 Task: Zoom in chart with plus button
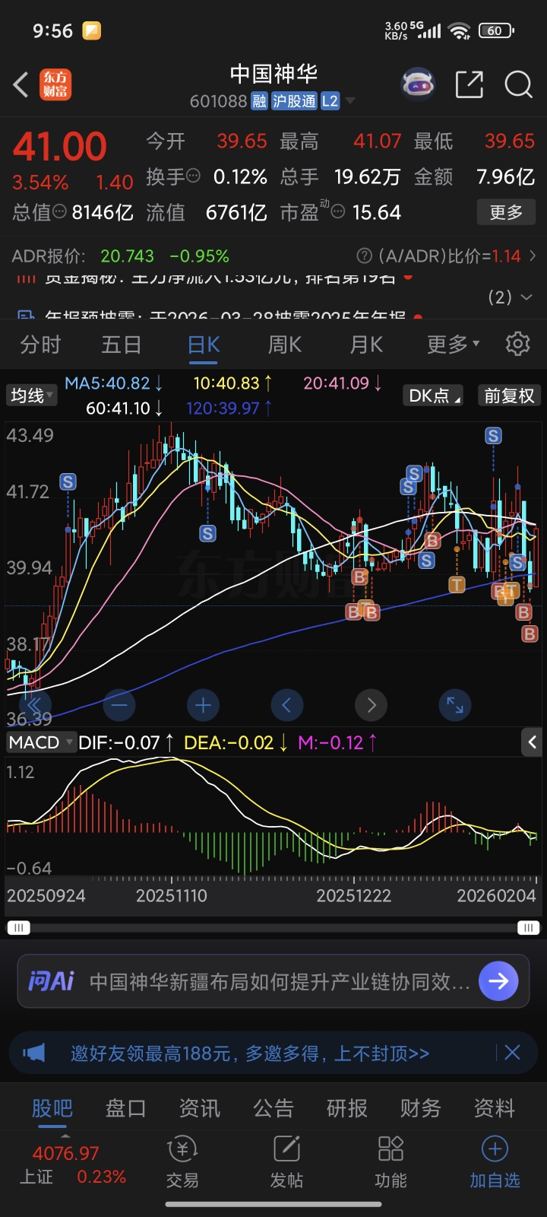pos(203,705)
